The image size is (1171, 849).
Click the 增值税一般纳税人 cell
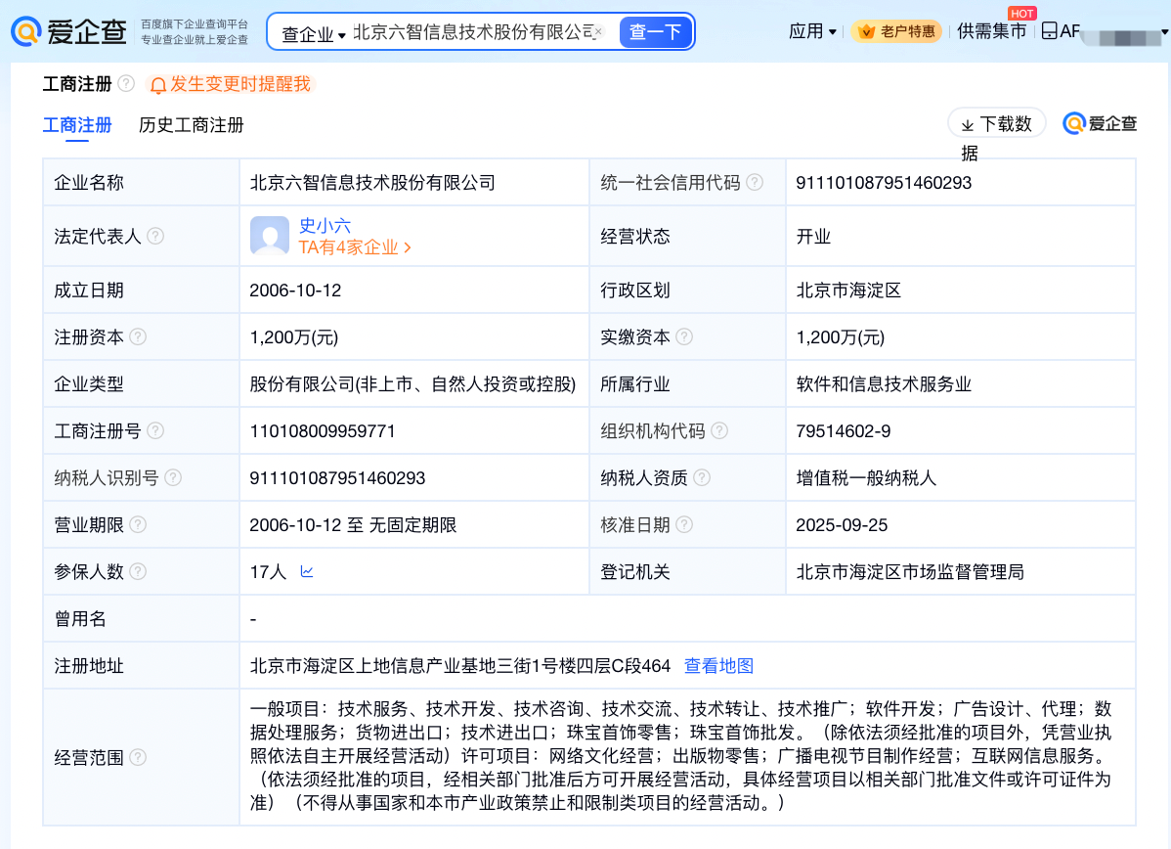coord(866,478)
